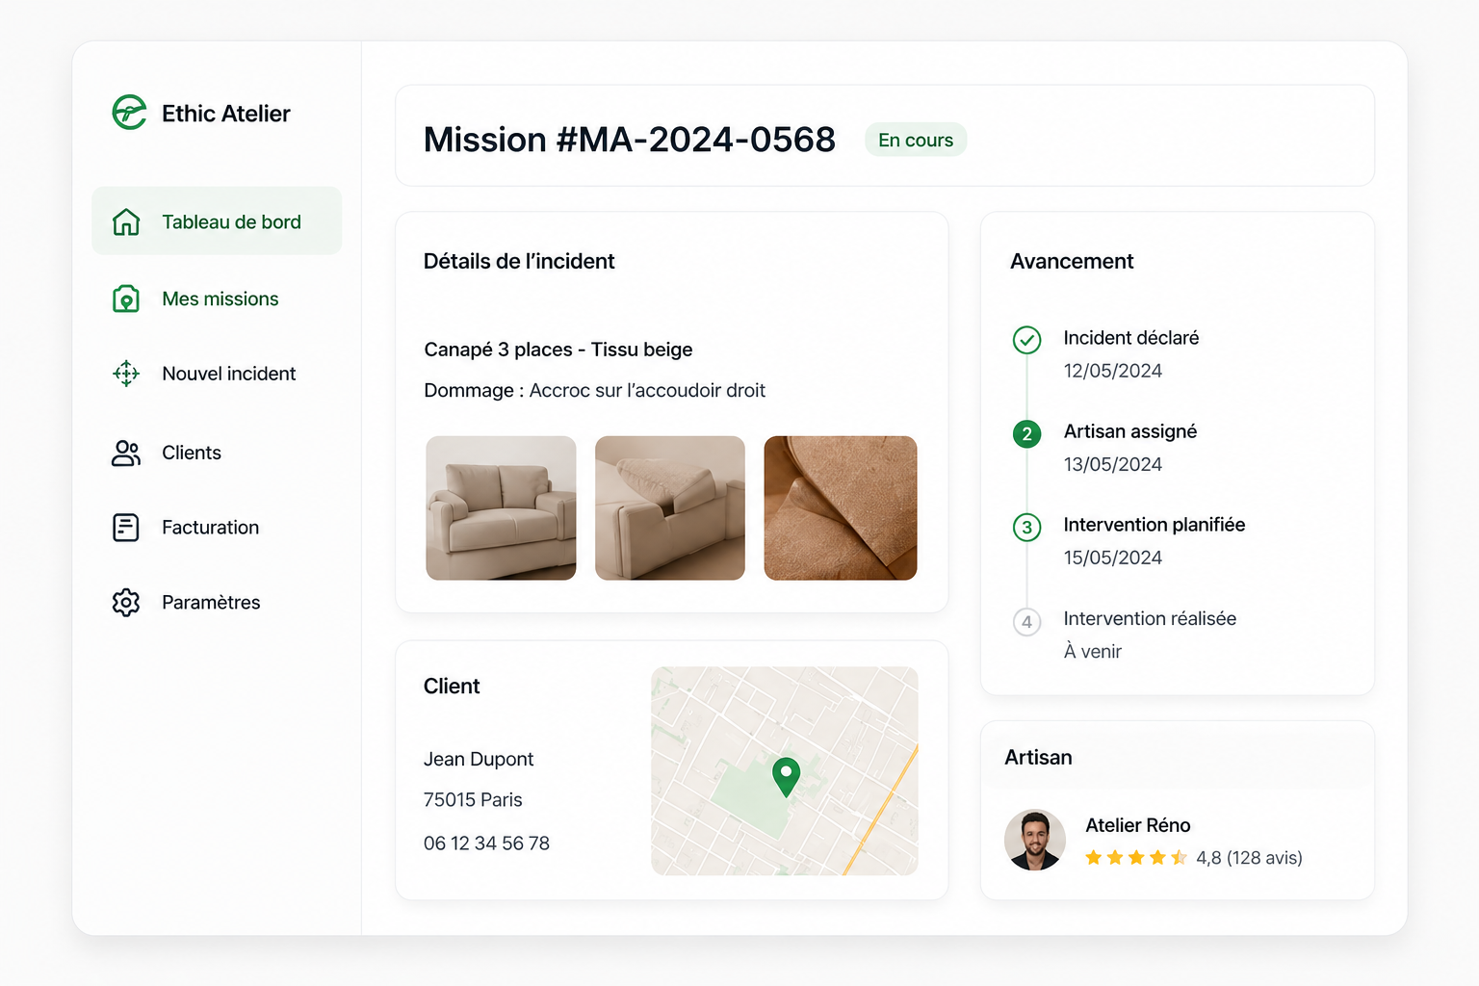The height and width of the screenshot is (986, 1479).
Task: Open the first sofa photo thumbnail
Action: (x=502, y=508)
